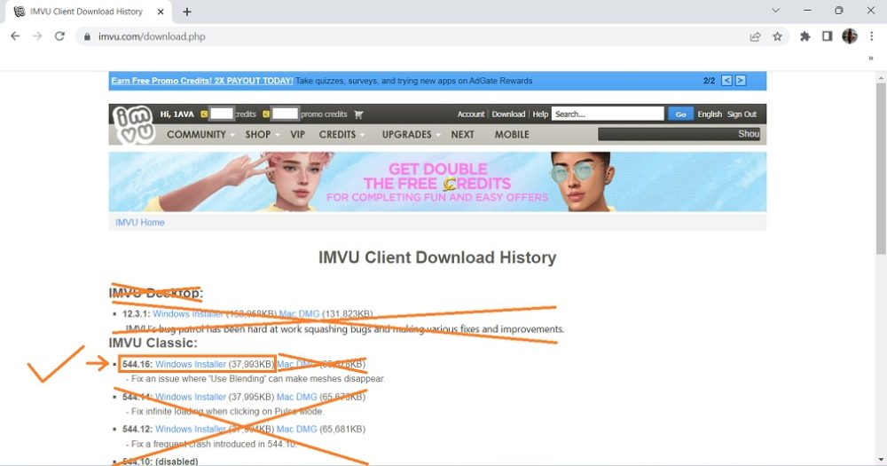This screenshot has width=887, height=466.
Task: Open Chrome three-dot menu
Action: pos(871,36)
